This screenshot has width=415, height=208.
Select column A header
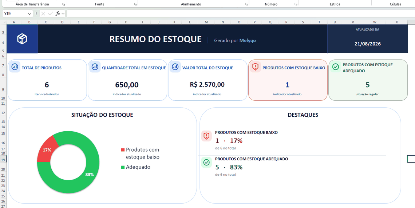14,22
